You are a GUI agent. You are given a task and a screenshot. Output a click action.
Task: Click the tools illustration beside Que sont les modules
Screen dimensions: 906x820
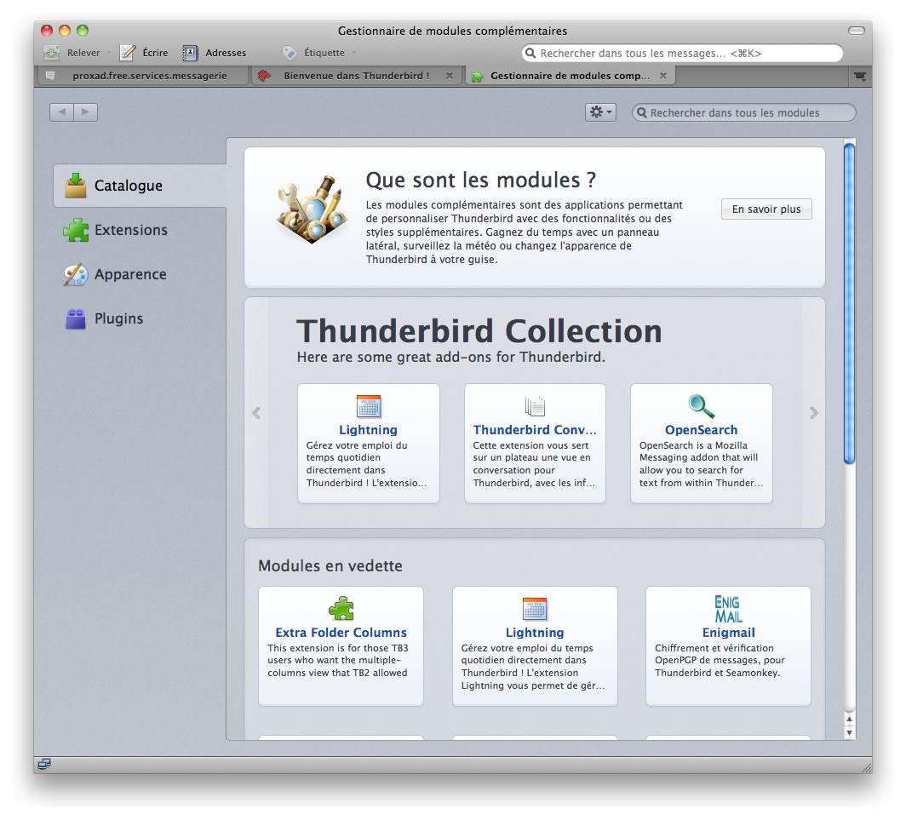pos(312,209)
